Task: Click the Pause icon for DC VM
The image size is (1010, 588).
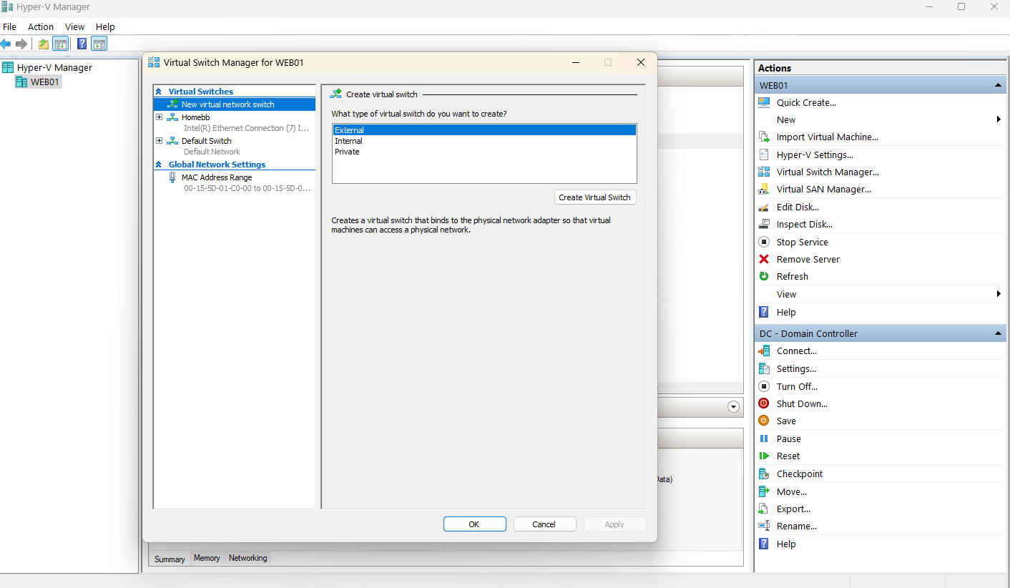Action: click(x=764, y=438)
